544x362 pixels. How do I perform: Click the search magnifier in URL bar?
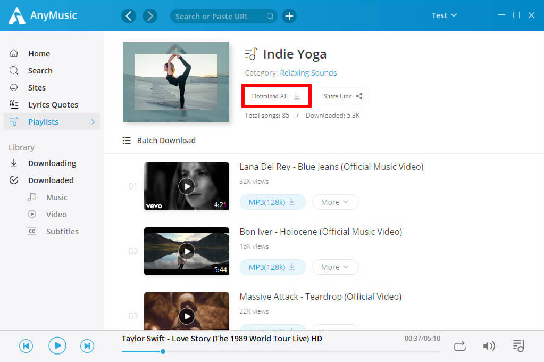point(270,17)
